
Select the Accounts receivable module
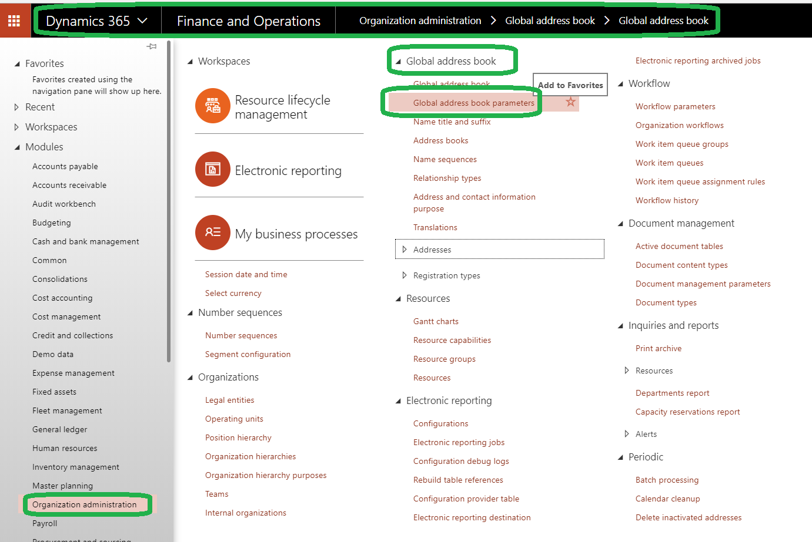tap(69, 185)
